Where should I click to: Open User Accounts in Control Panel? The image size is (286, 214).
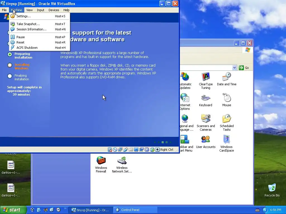(x=206, y=142)
